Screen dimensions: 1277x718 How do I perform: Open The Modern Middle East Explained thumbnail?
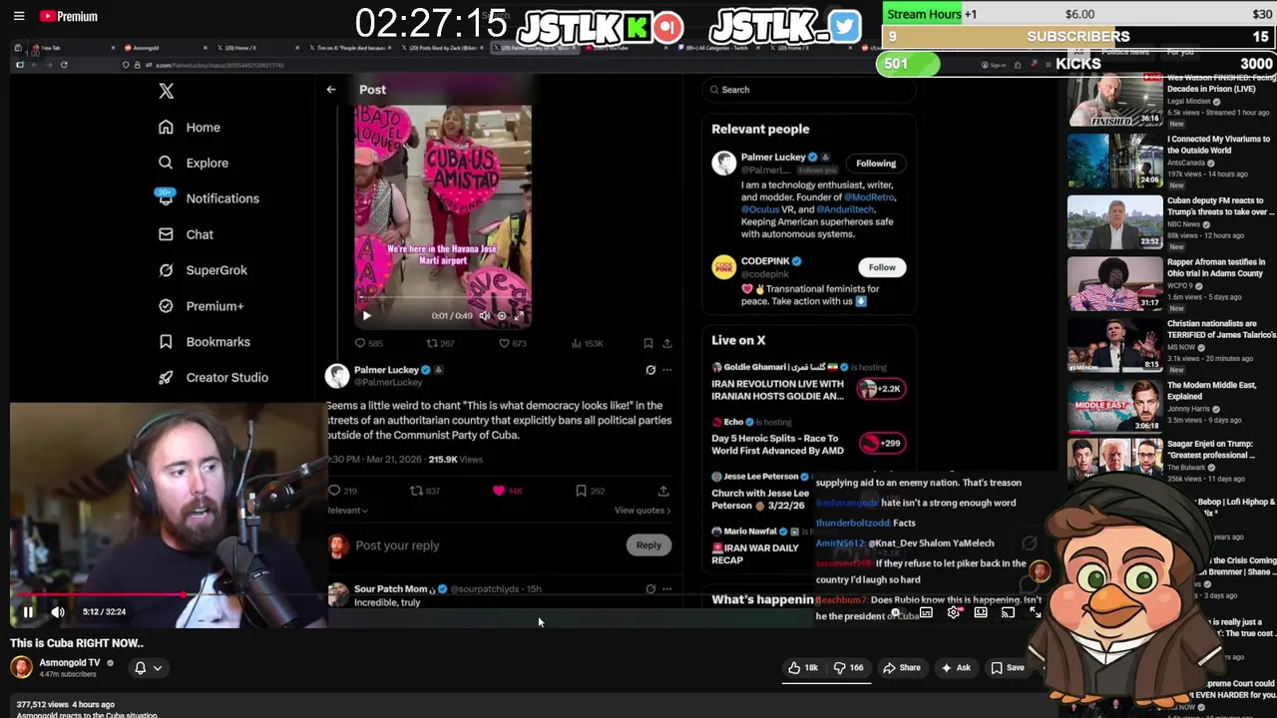[1114, 408]
